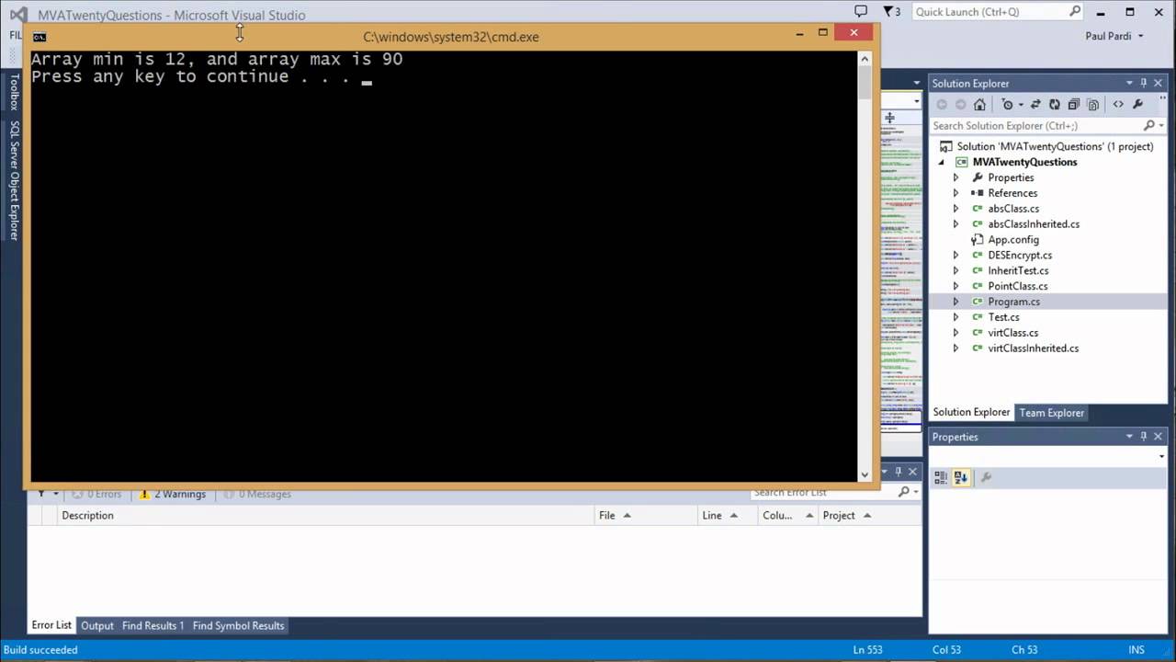Select the Solution Explorer tab

tap(971, 412)
